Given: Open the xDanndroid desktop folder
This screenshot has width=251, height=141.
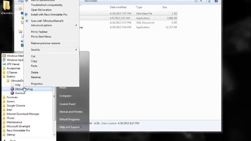Looking at the screenshot, I should pos(6,7).
